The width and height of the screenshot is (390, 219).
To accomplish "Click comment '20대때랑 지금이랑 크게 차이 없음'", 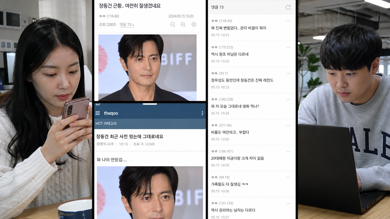I will click(x=237, y=158).
